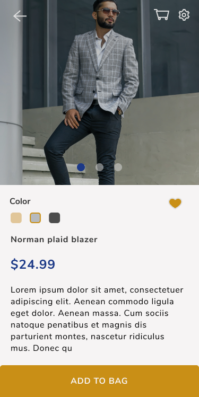
Task: Tap the ADD TO BAG button
Action: point(99,381)
